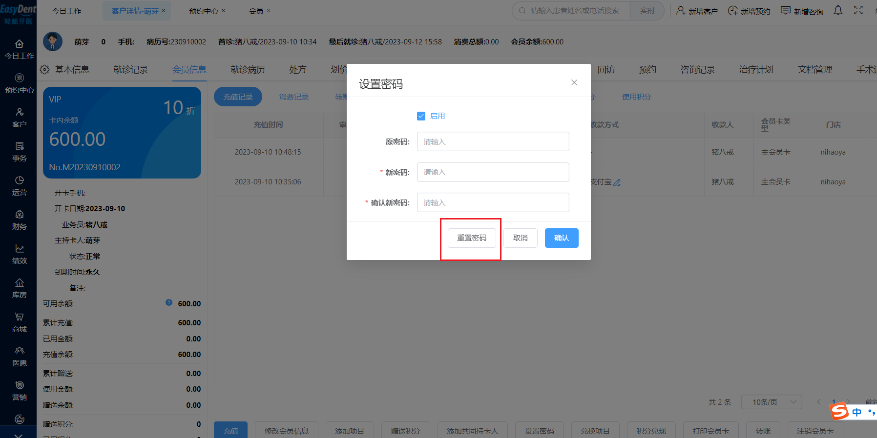Select the 使用积分 sub-tab

(x=636, y=97)
